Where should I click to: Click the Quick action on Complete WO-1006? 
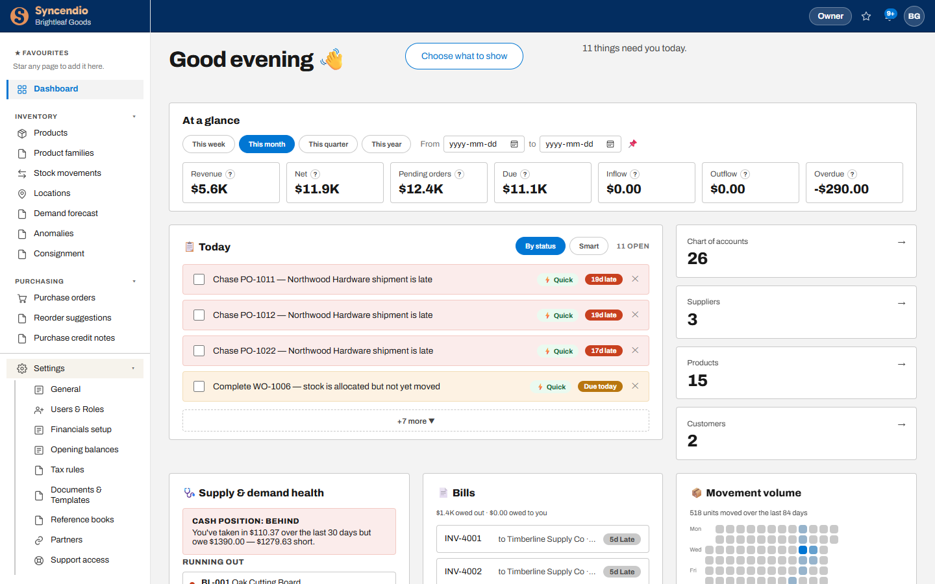point(552,387)
